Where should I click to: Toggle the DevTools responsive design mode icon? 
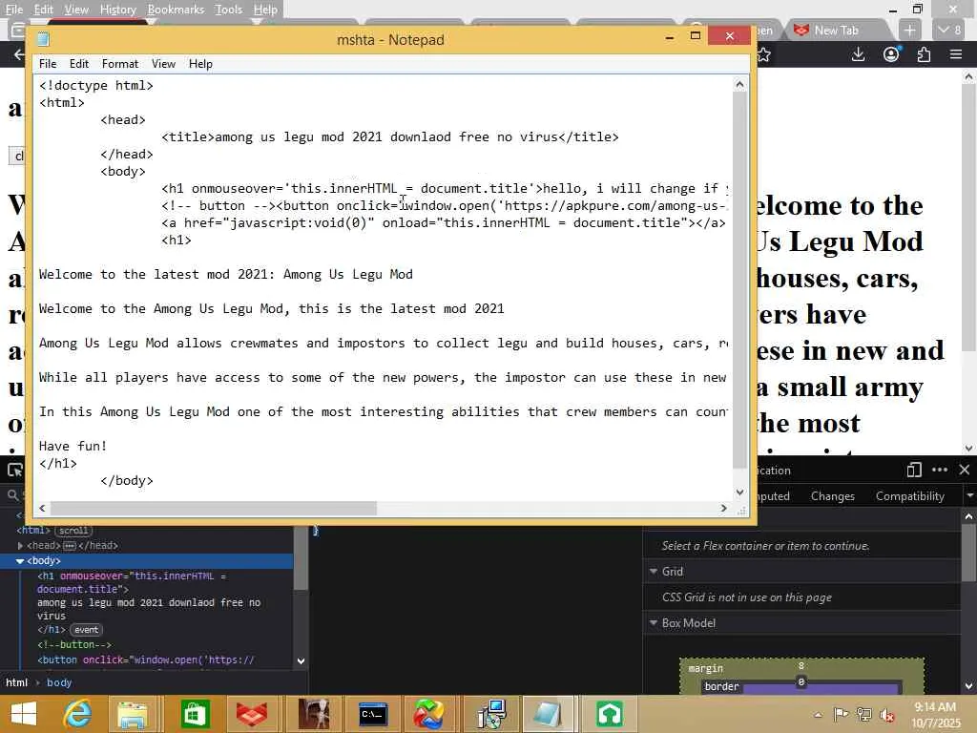[913, 470]
